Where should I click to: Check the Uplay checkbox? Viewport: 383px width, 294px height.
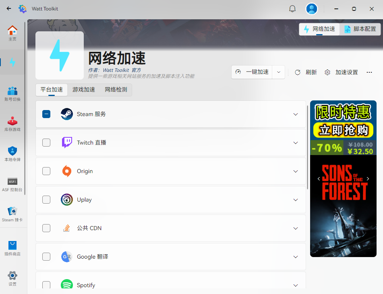tap(46, 200)
